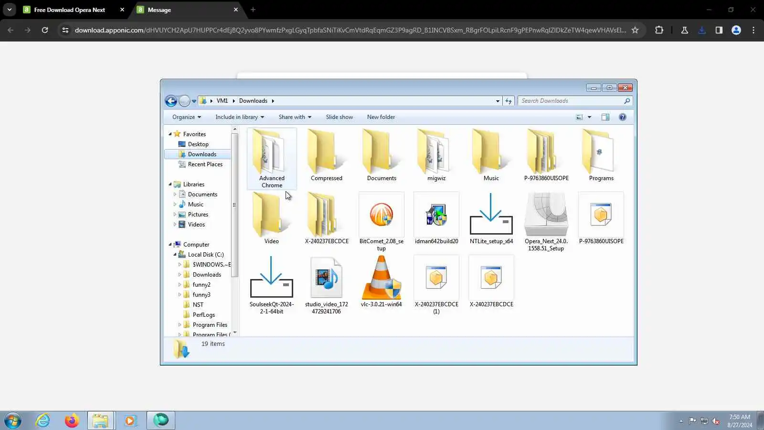Select Downloads under Favorites
764x430 pixels.
click(x=202, y=154)
